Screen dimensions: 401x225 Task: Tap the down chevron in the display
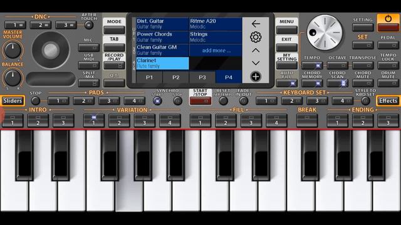(256, 63)
